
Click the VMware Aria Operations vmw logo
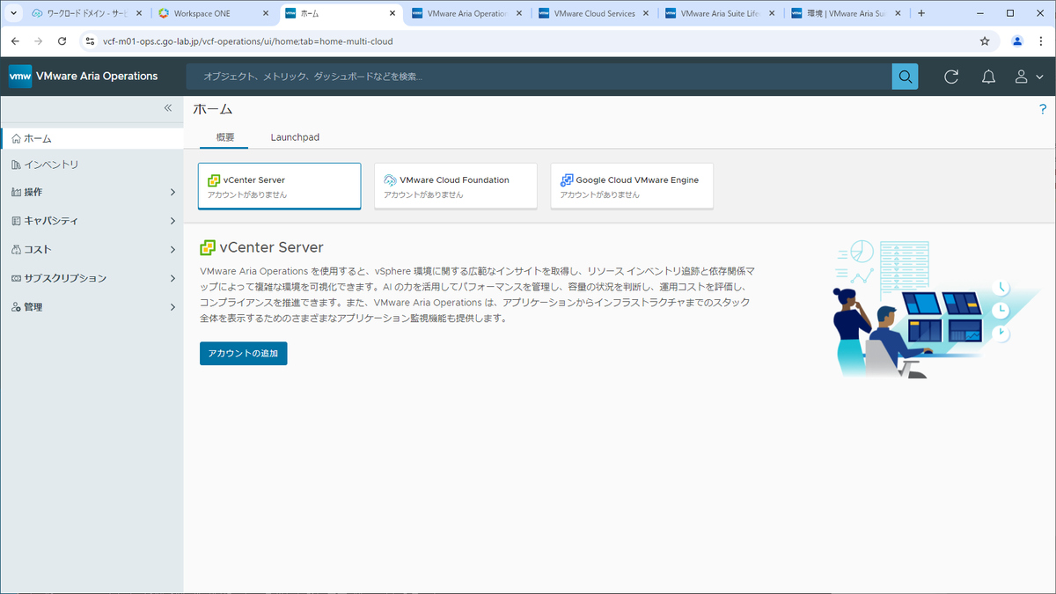pos(20,77)
